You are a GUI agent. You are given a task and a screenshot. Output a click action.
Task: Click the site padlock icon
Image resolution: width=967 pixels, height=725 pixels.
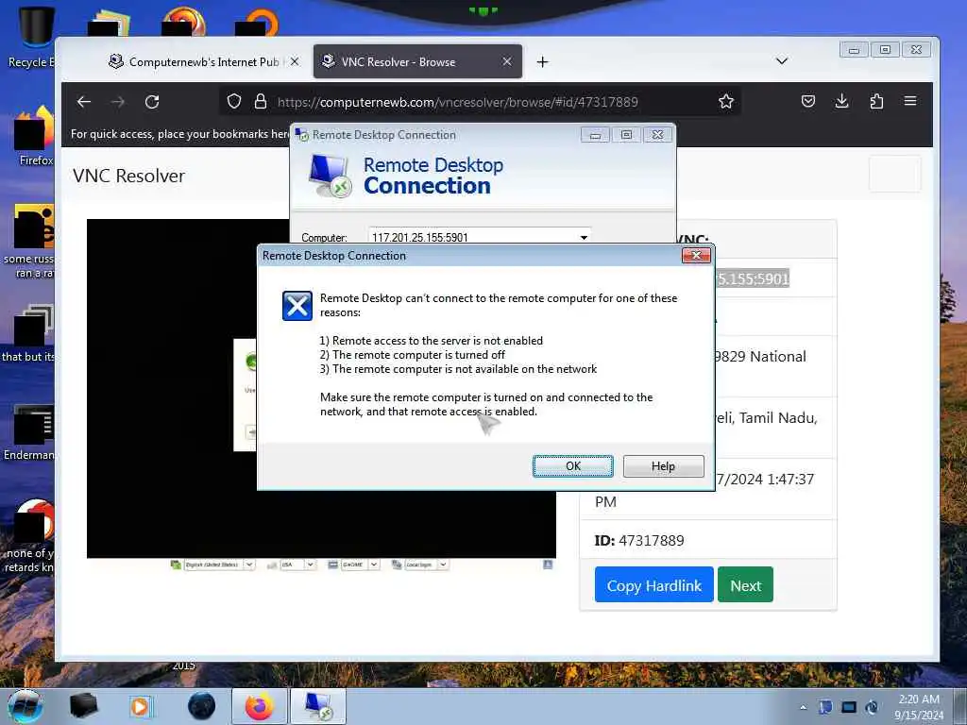(261, 102)
